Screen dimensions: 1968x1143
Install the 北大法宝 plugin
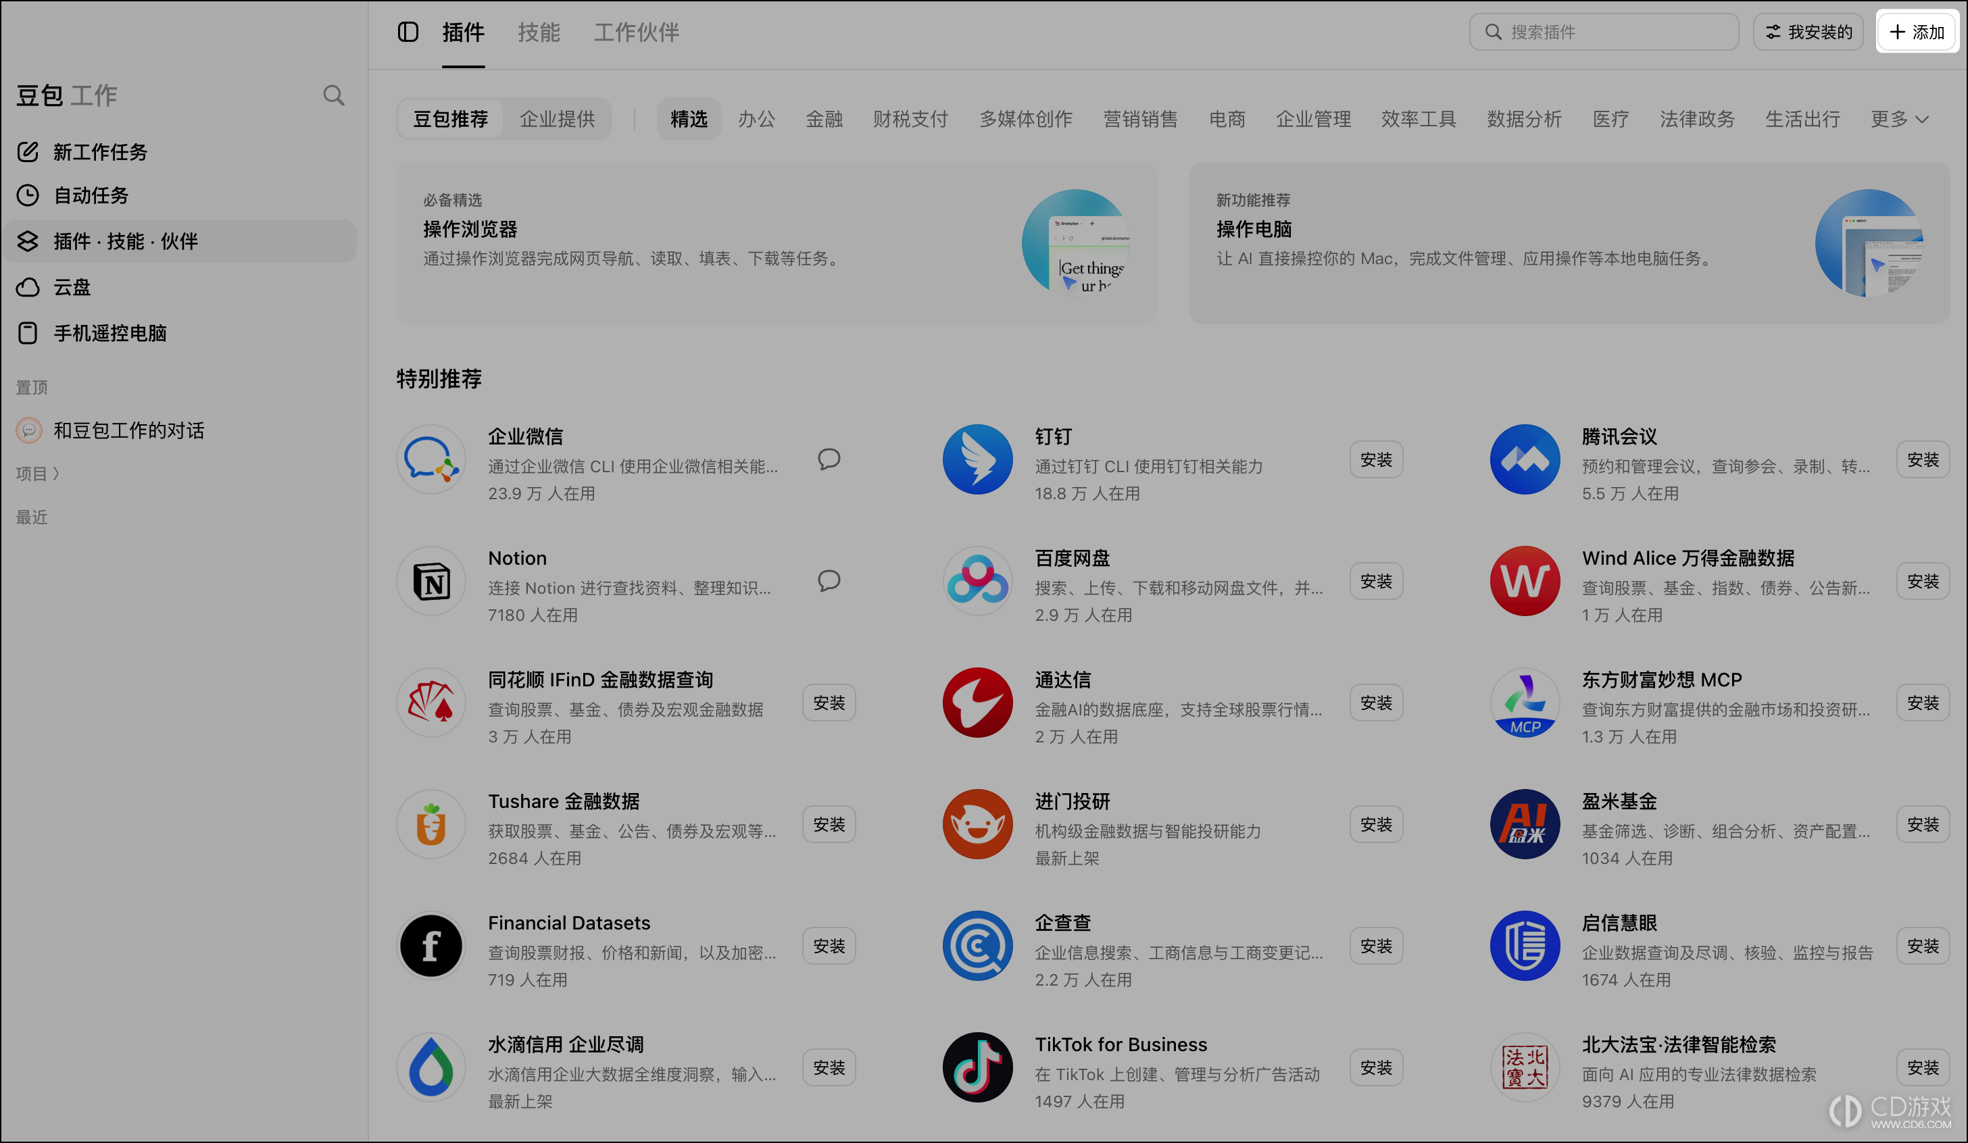click(x=1923, y=1068)
